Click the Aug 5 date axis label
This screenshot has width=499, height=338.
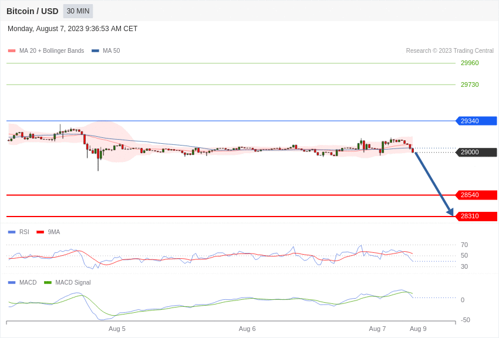[117, 329]
